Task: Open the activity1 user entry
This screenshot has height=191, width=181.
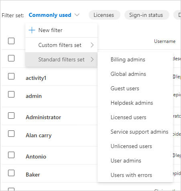Action: [x=36, y=78]
